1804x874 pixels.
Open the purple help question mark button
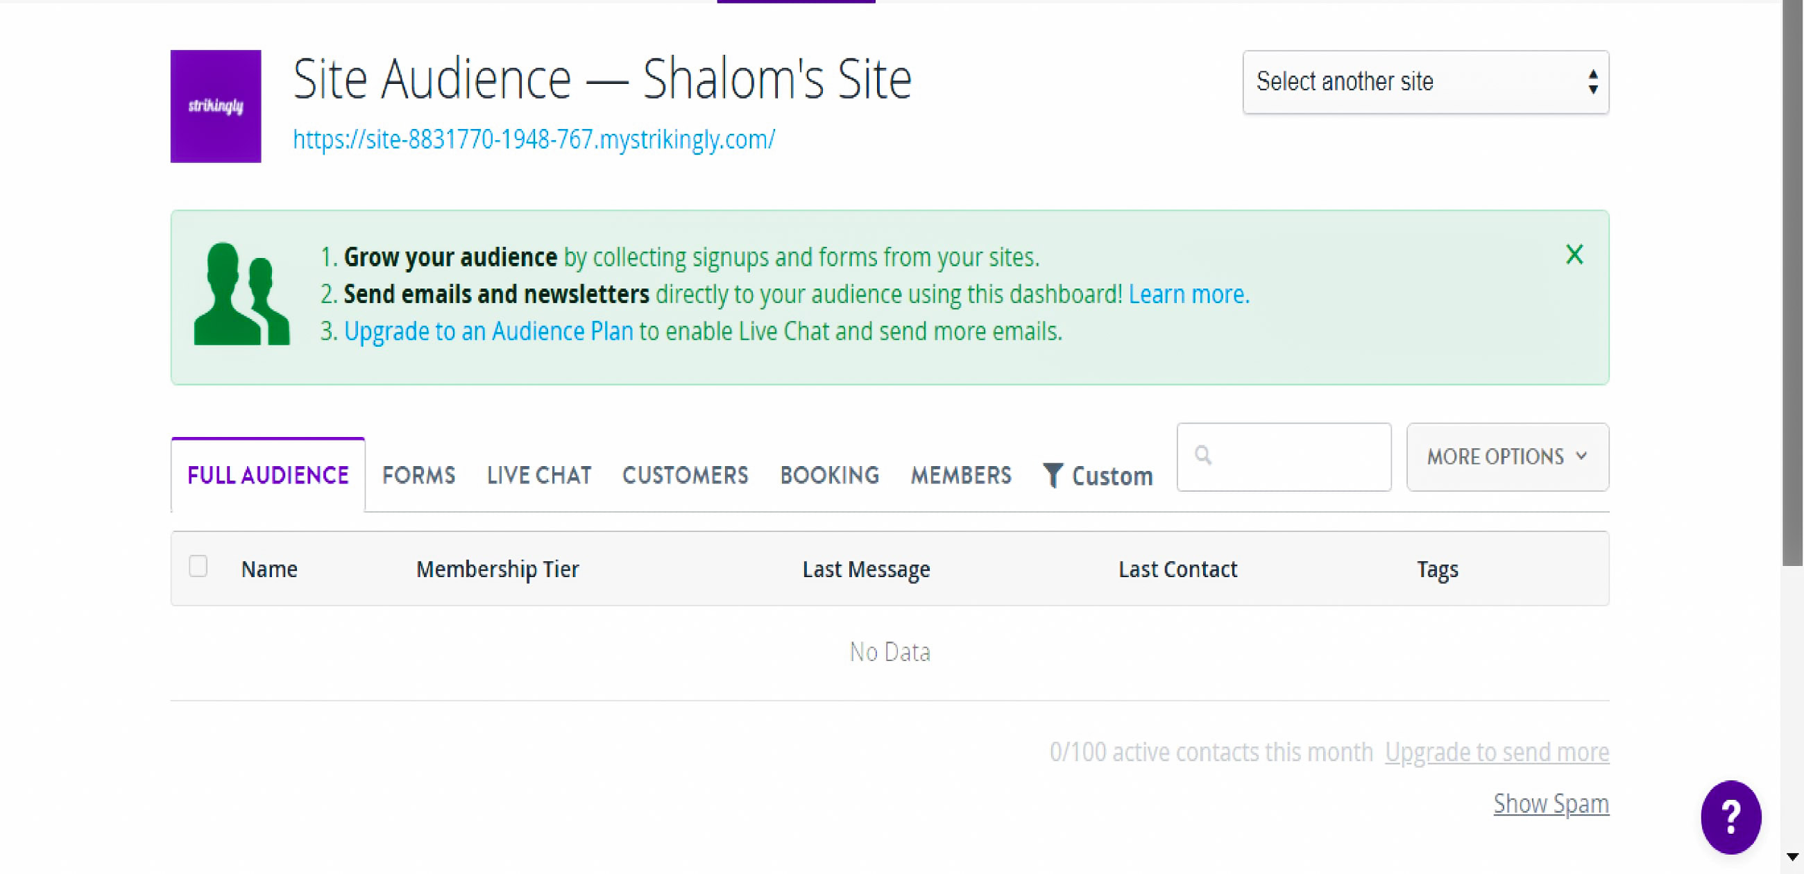1730,816
